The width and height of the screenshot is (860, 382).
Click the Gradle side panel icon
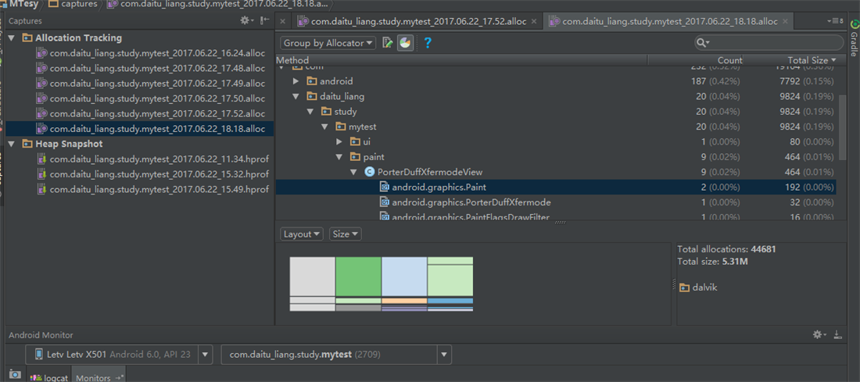click(854, 25)
